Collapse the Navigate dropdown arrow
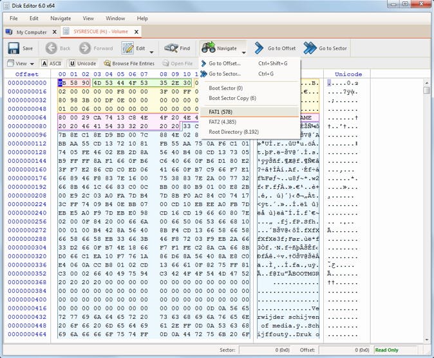Image resolution: width=434 pixels, height=358 pixels. [244, 52]
